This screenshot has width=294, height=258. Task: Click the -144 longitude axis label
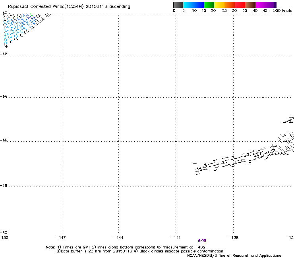point(118,238)
